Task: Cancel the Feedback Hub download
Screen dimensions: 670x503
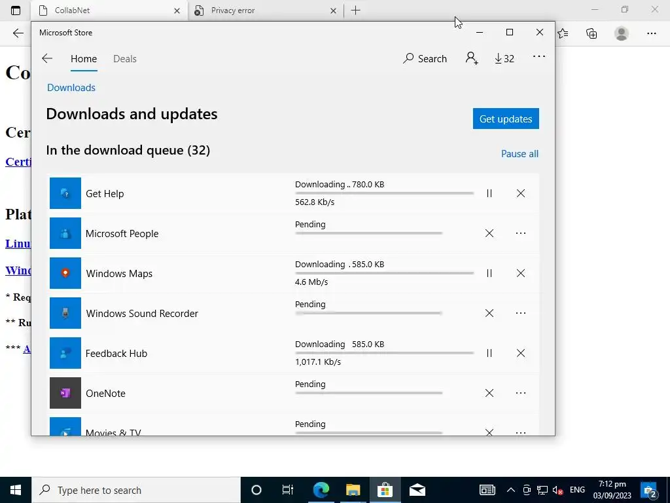Action: [x=520, y=353]
